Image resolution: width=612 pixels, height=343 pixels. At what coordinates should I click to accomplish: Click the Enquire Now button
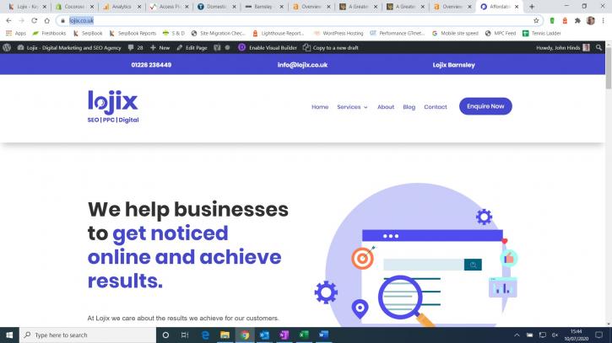click(x=485, y=106)
